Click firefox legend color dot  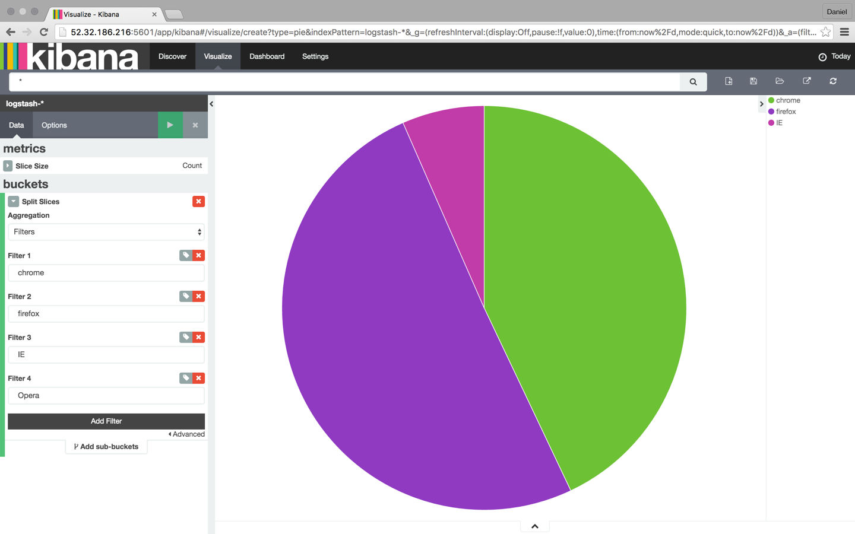[x=771, y=112]
